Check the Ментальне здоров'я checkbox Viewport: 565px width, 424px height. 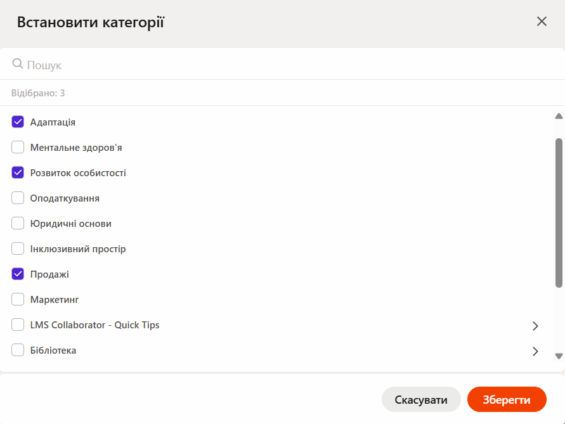point(18,147)
